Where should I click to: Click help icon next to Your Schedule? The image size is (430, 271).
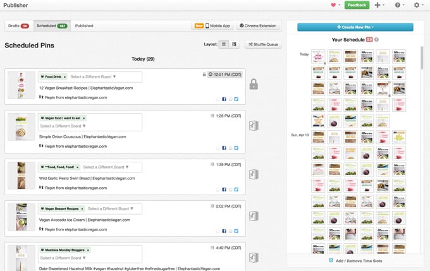[376, 40]
